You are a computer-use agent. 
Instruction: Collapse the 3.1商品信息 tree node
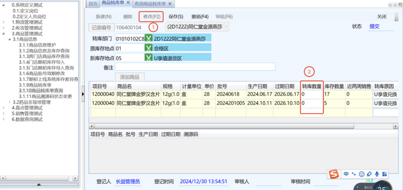[10, 39]
